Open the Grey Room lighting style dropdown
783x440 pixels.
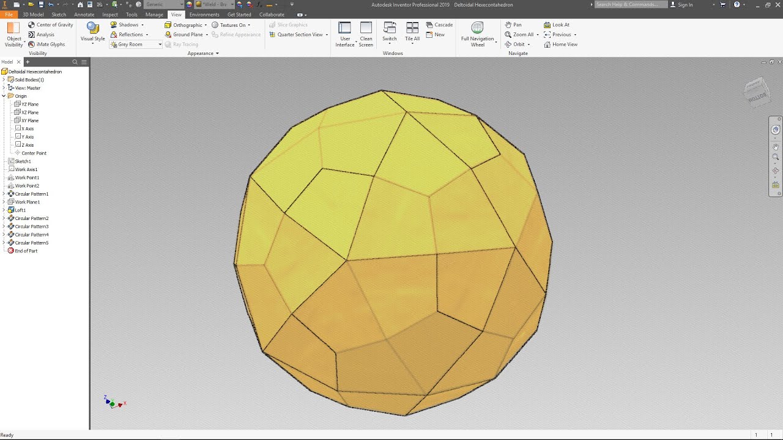click(x=136, y=45)
